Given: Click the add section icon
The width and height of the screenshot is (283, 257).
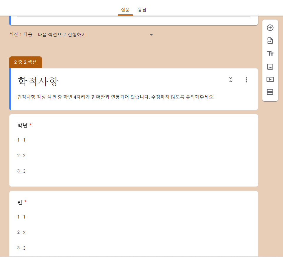Looking at the screenshot, I should pos(270,92).
